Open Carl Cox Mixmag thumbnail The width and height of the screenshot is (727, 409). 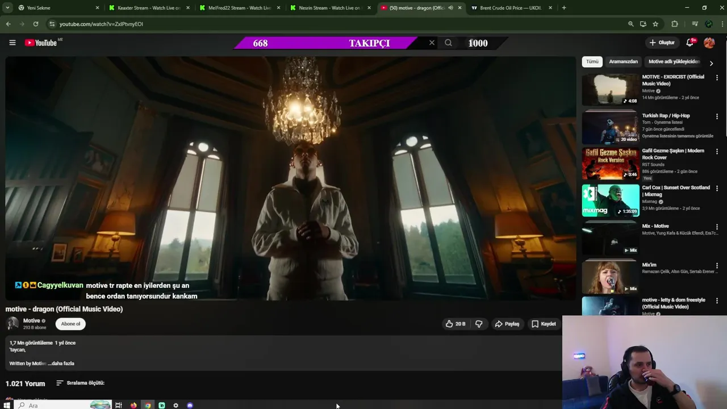pyautogui.click(x=610, y=201)
